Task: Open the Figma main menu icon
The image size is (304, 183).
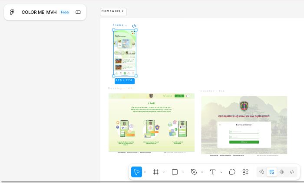Action: click(x=12, y=12)
